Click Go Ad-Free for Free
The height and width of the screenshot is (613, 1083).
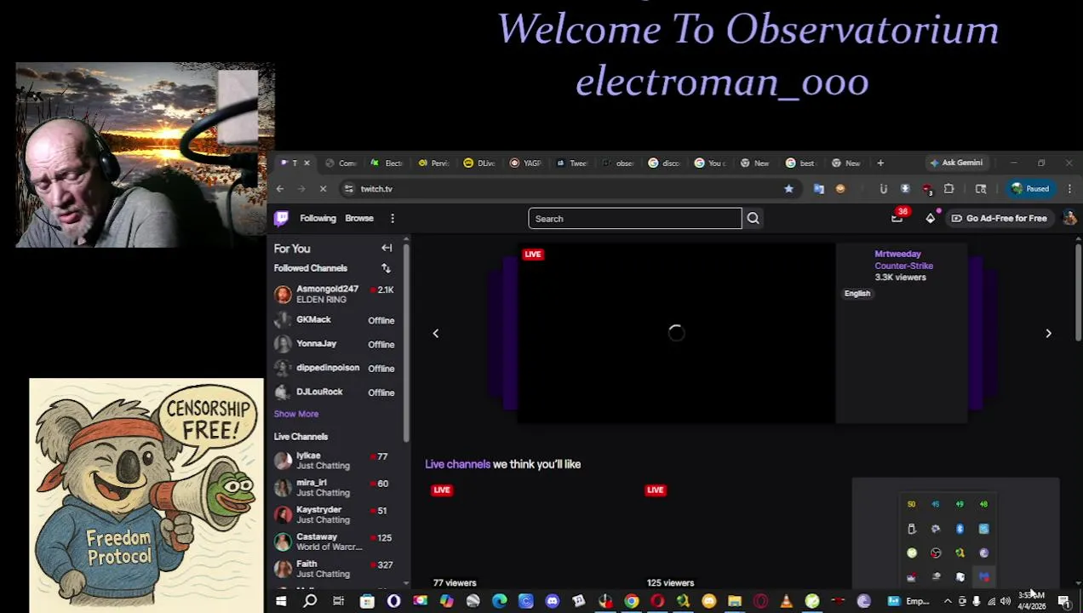(x=999, y=218)
